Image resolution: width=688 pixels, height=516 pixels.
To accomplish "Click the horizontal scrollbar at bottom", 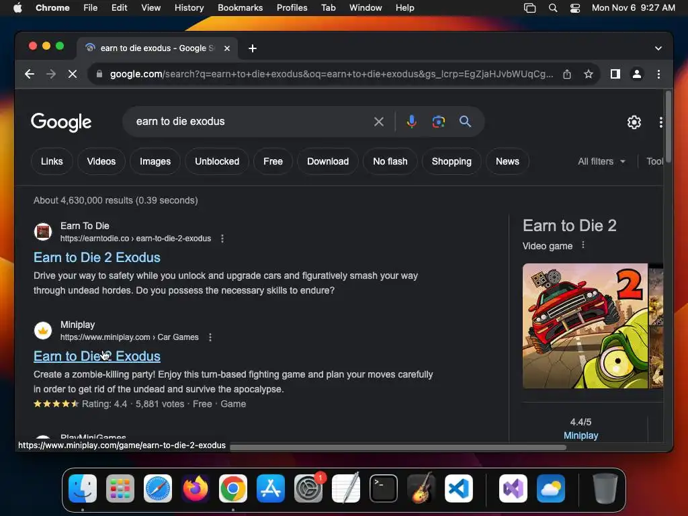I will click(x=398, y=447).
